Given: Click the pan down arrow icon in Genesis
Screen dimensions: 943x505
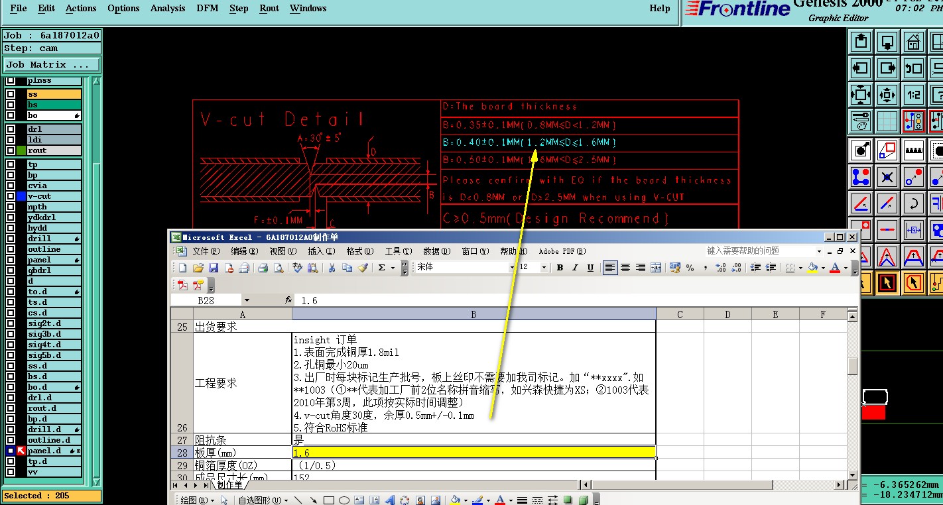Looking at the screenshot, I should pyautogui.click(x=887, y=42).
